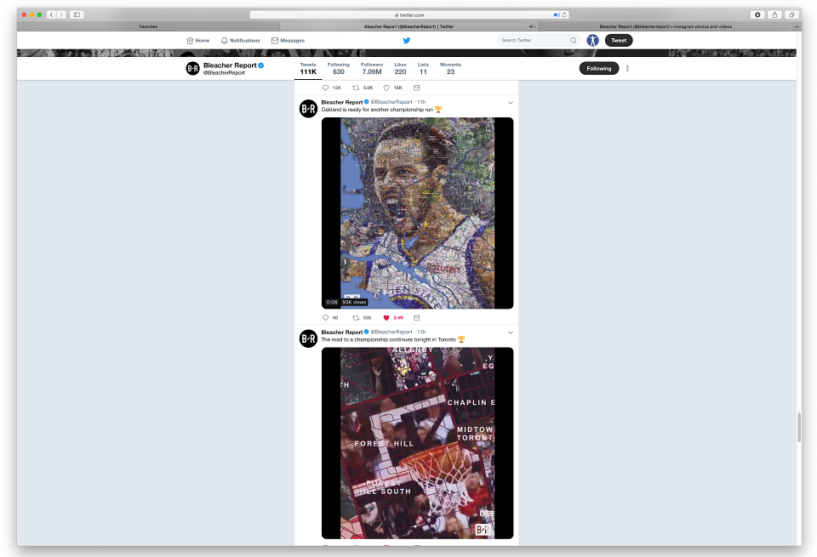
Task: Select the Bleacher Report Twitter tab
Action: click(x=409, y=26)
